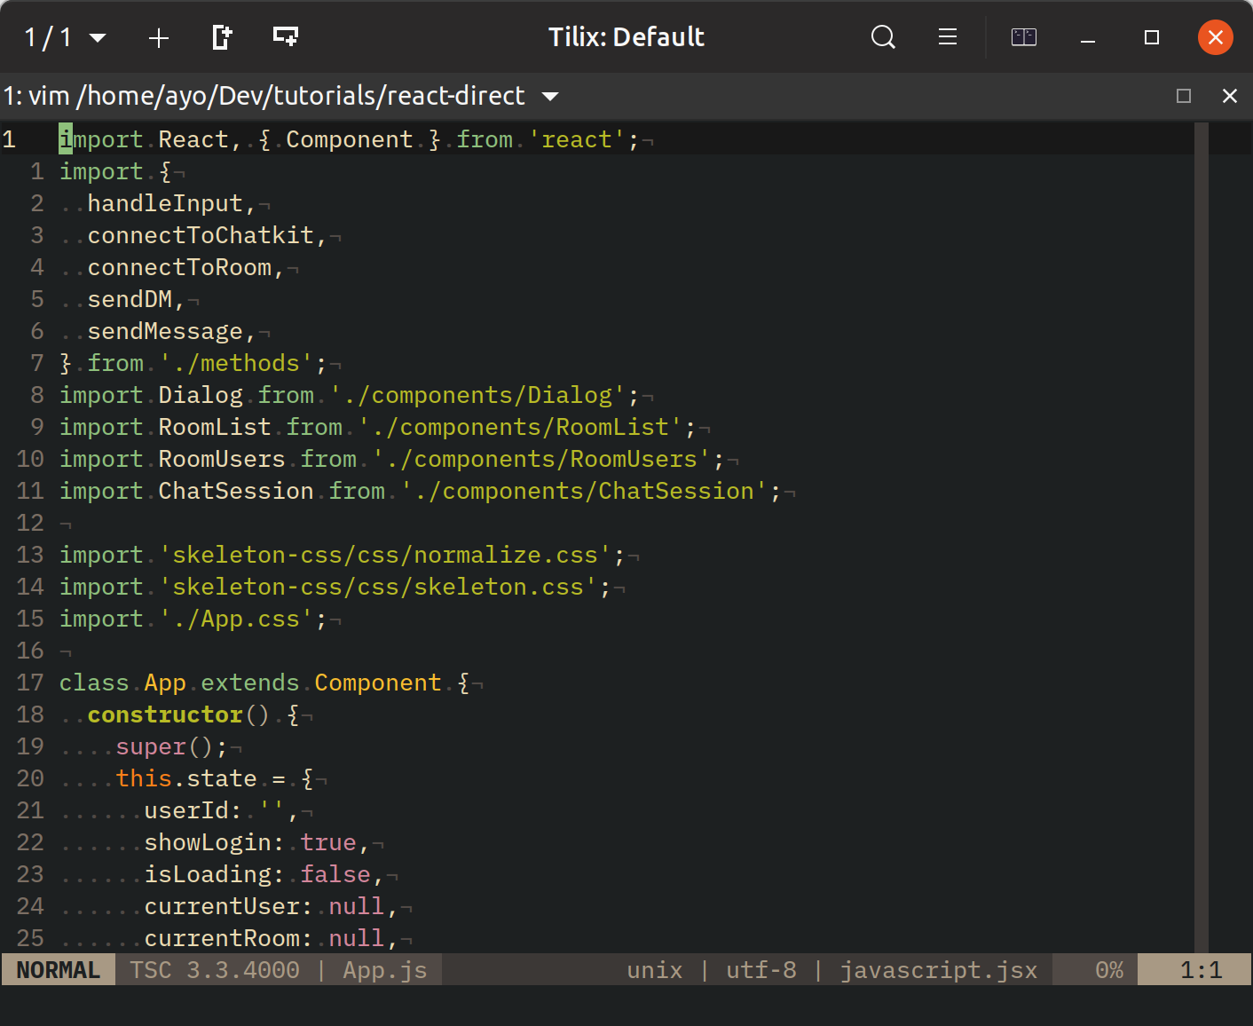
Task: Click the plus icon to add a session
Action: click(158, 37)
